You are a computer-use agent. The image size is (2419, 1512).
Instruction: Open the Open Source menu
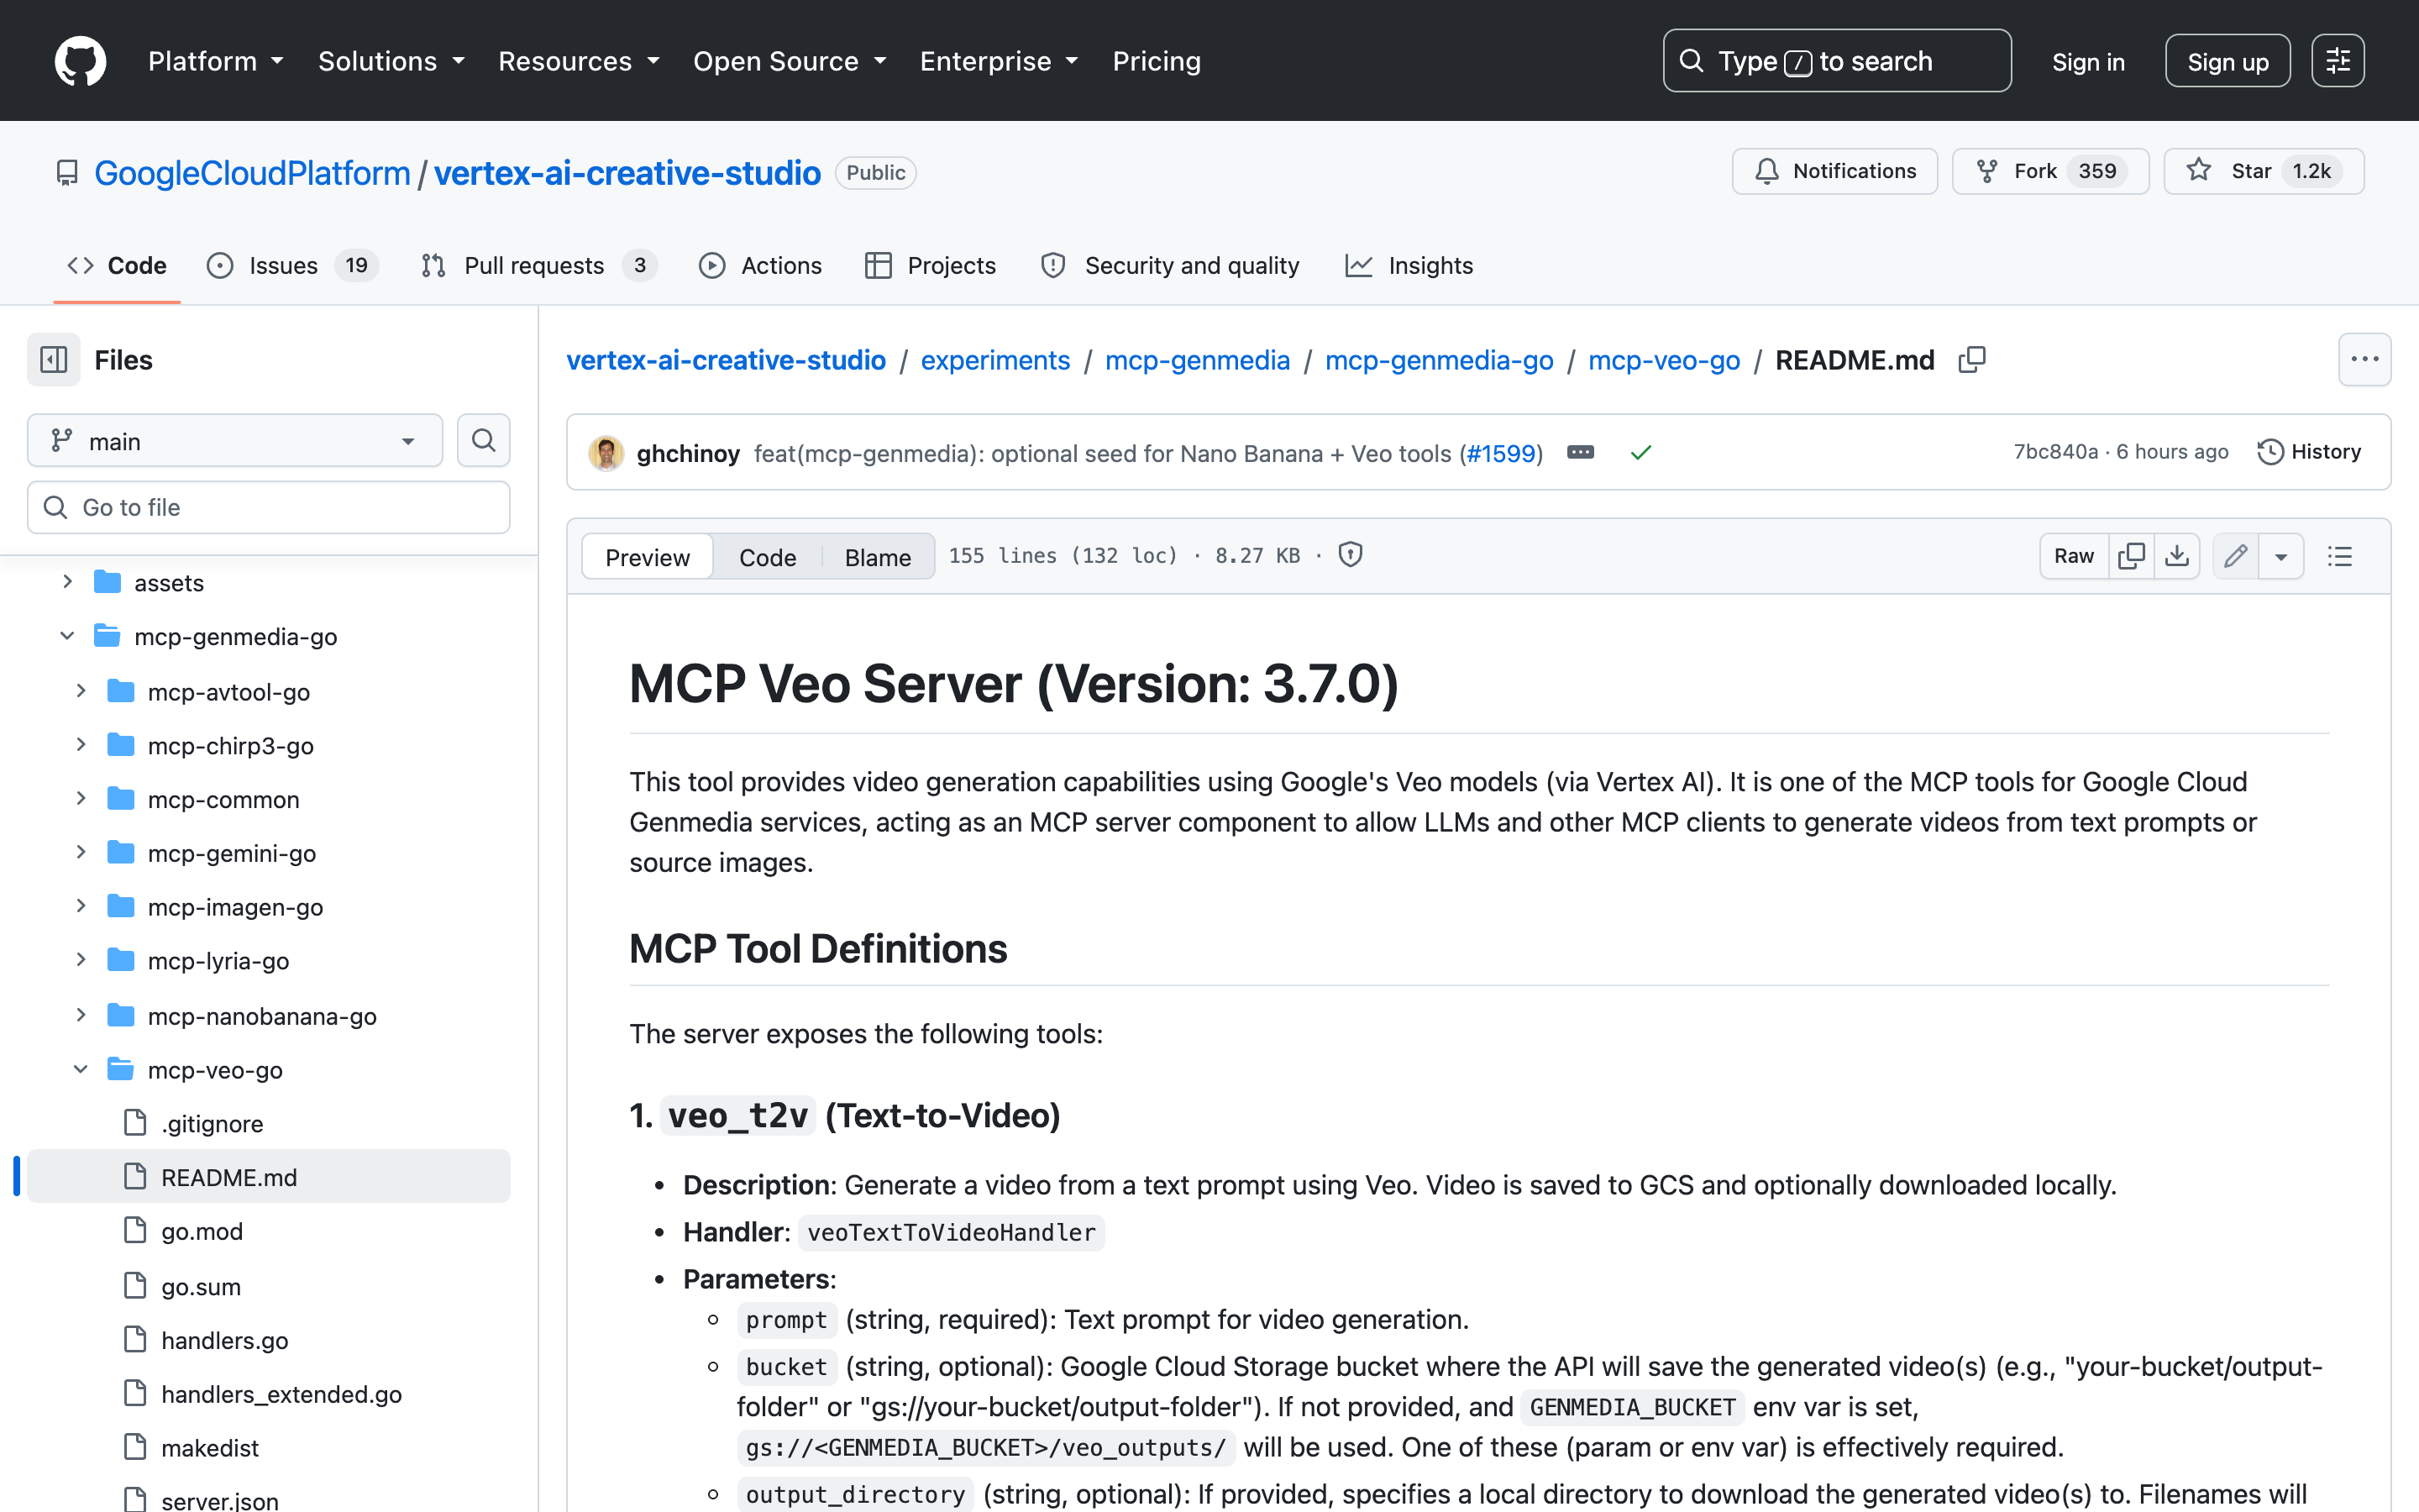pyautogui.click(x=790, y=61)
